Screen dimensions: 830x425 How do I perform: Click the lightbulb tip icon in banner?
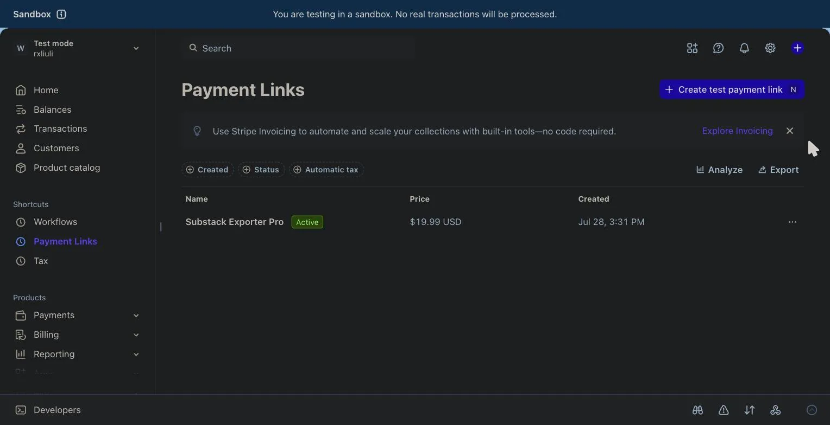point(197,131)
